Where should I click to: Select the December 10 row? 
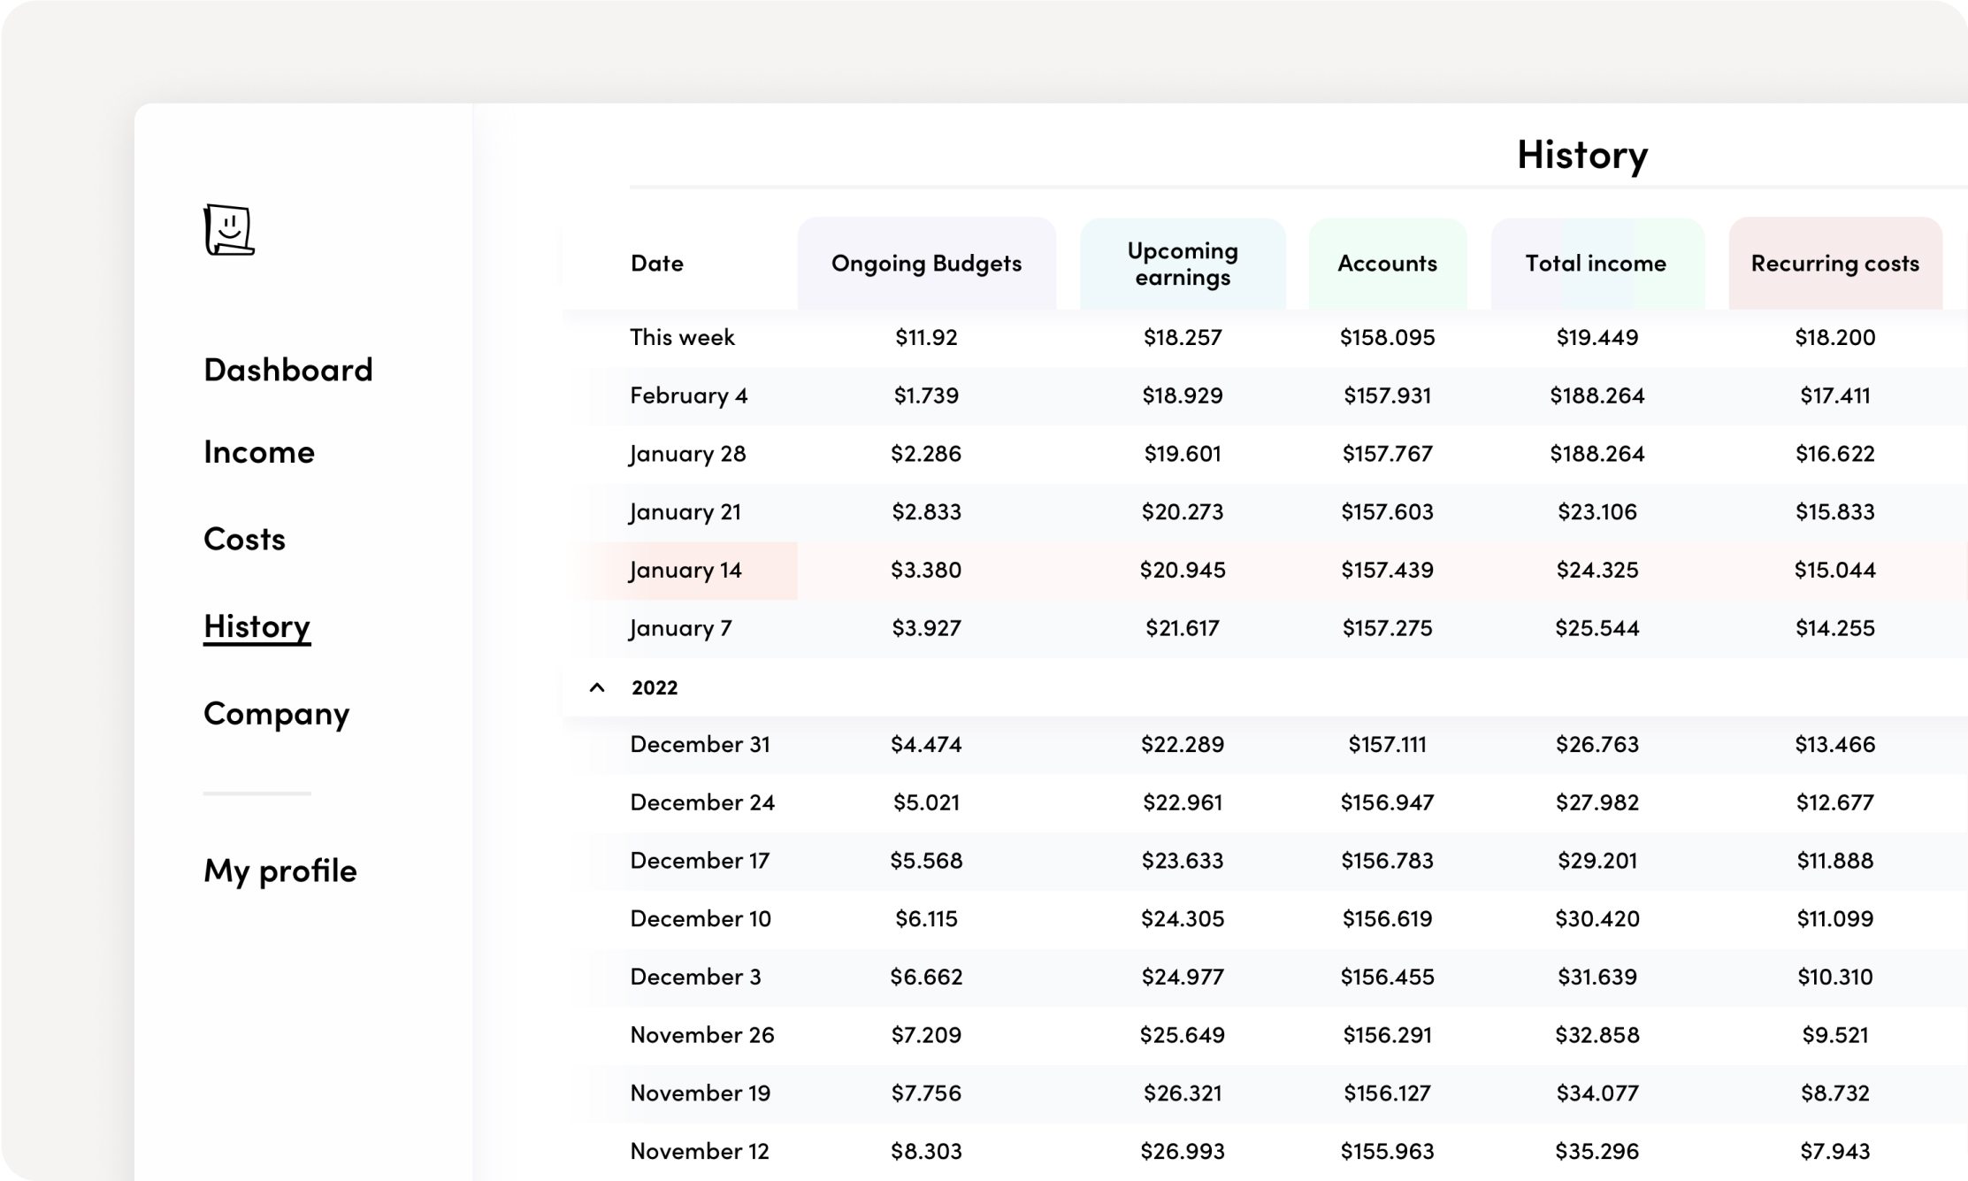pos(1265,919)
